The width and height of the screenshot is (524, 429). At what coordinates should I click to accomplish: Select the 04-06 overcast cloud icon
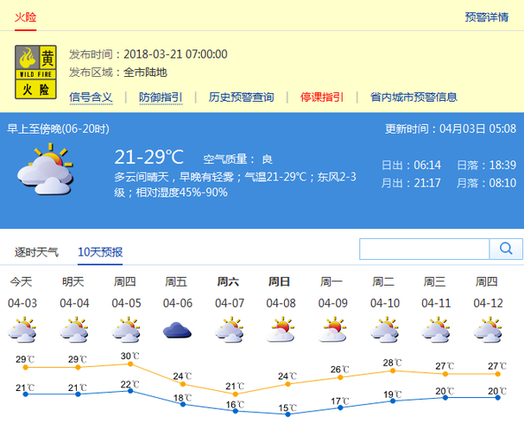coord(177,329)
